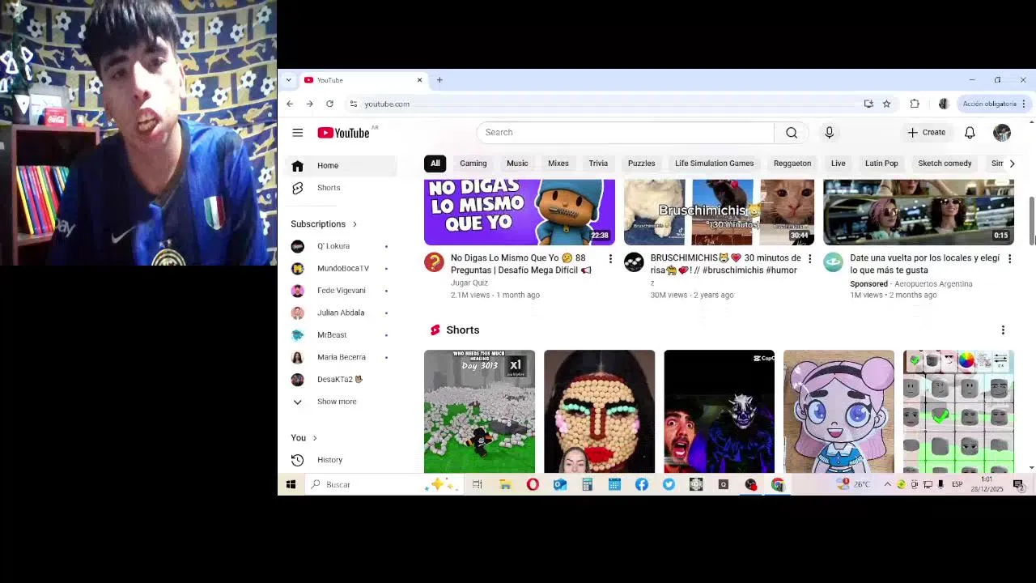Reload the current page
The image size is (1036, 583).
[329, 104]
